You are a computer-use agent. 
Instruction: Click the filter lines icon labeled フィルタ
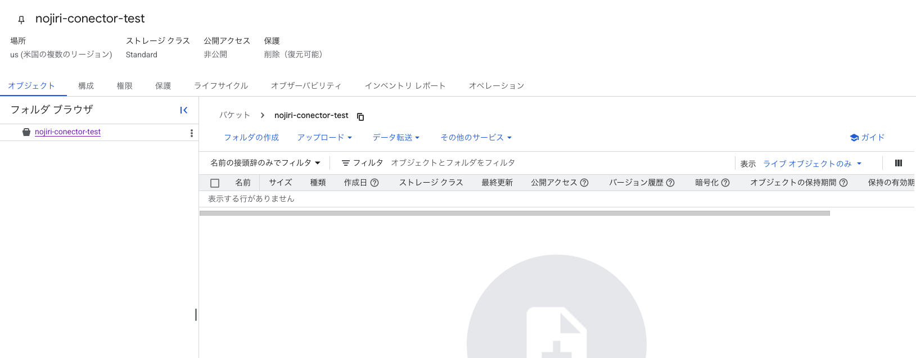(346, 163)
